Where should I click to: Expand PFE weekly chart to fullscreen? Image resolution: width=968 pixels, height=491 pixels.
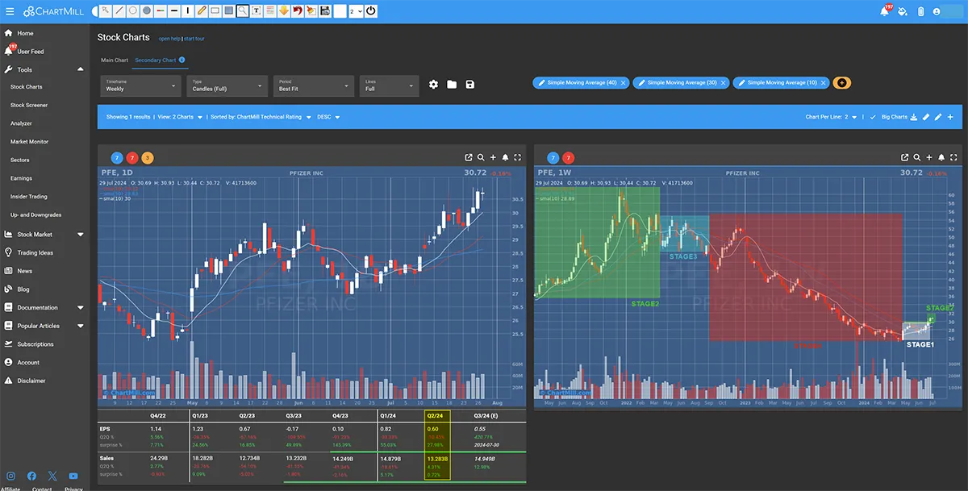tap(953, 157)
